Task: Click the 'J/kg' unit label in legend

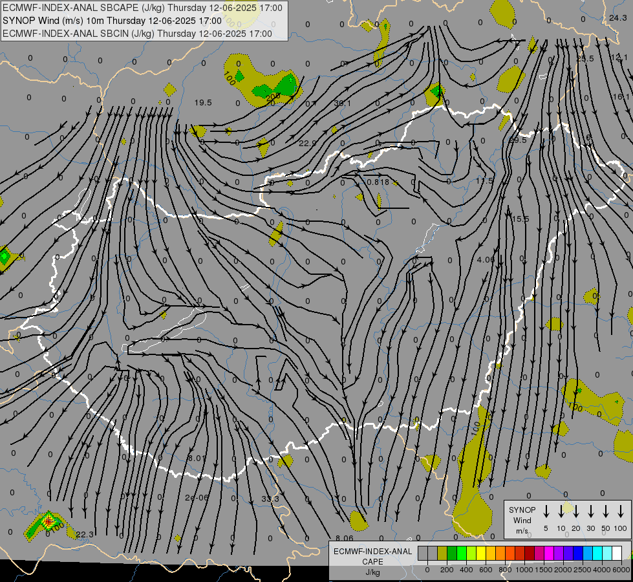Action: (x=372, y=572)
